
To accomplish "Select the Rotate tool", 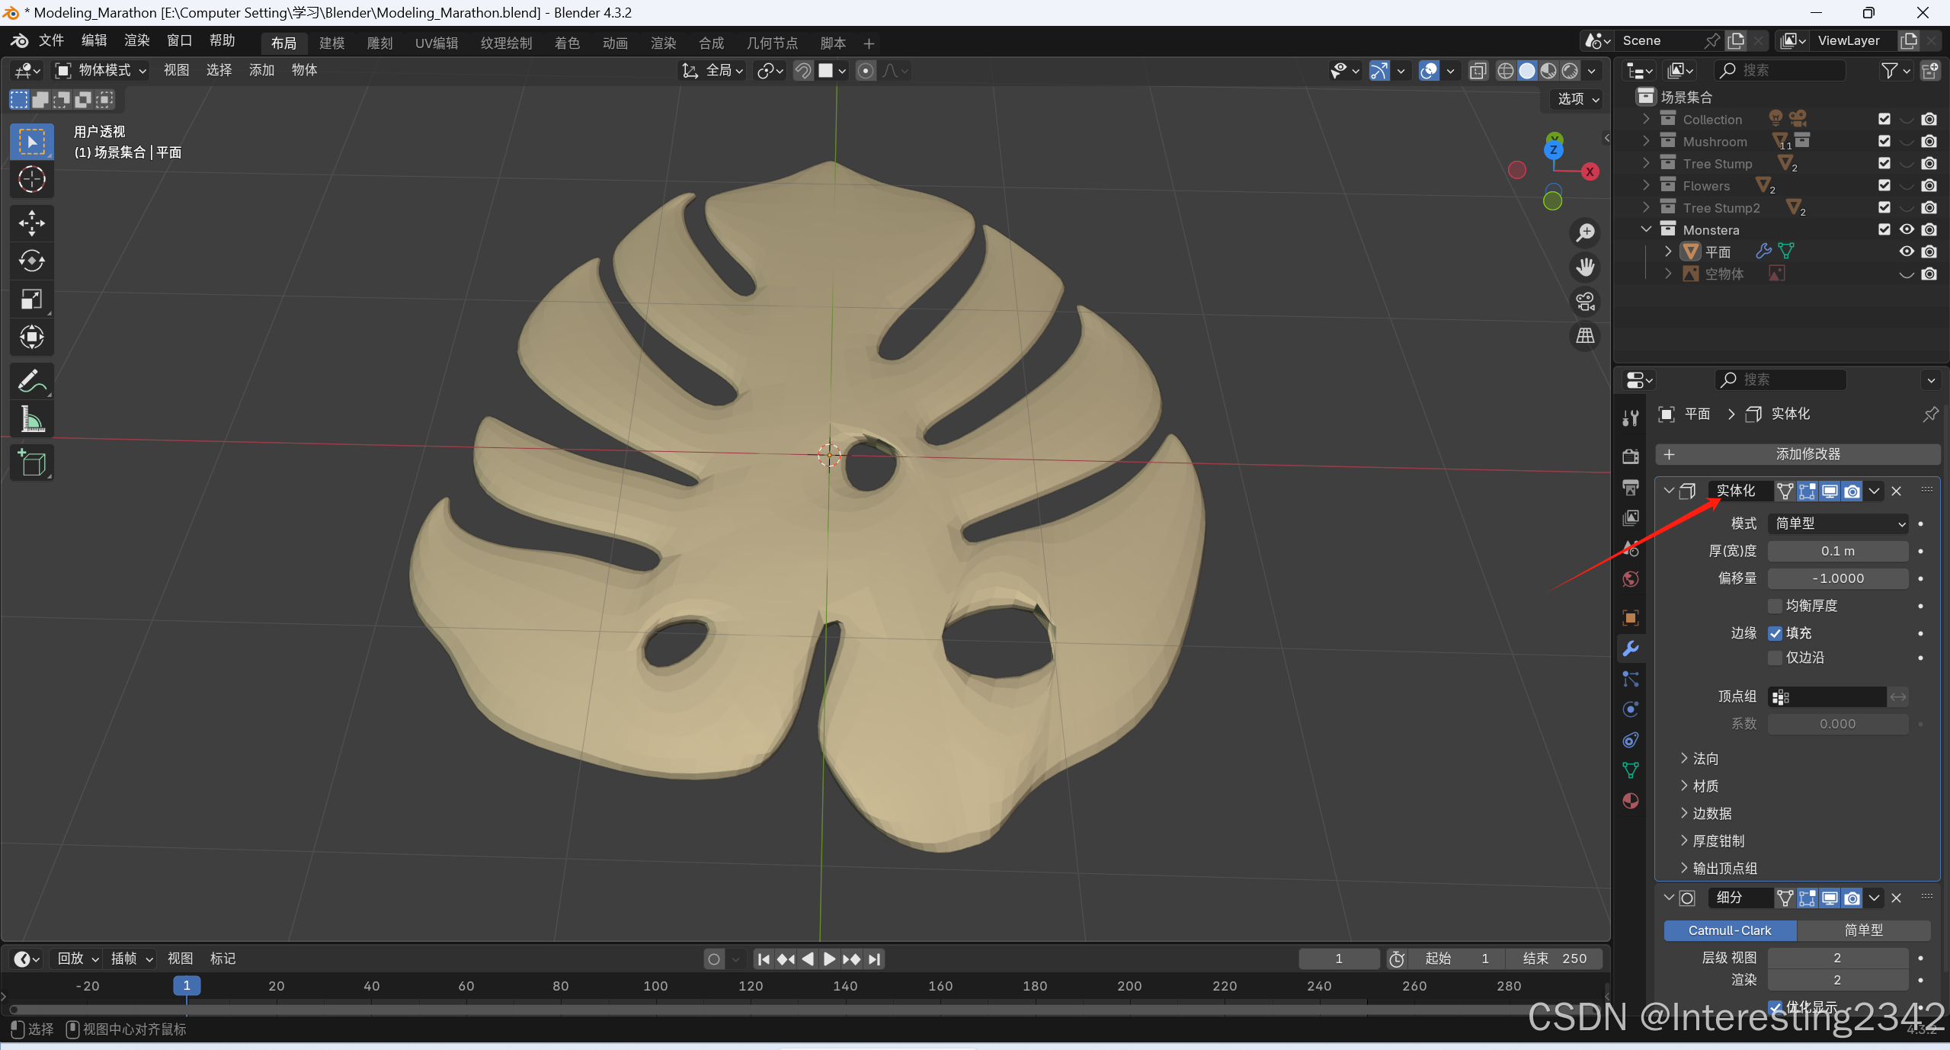I will click(x=31, y=261).
